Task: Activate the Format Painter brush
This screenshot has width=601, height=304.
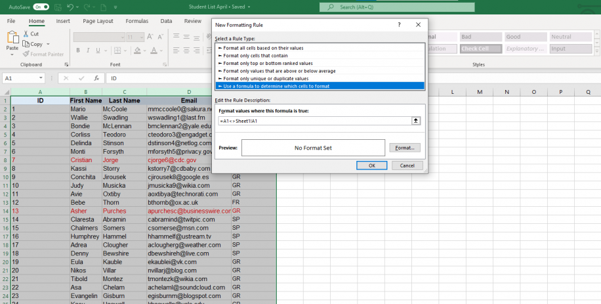Action: [26, 54]
